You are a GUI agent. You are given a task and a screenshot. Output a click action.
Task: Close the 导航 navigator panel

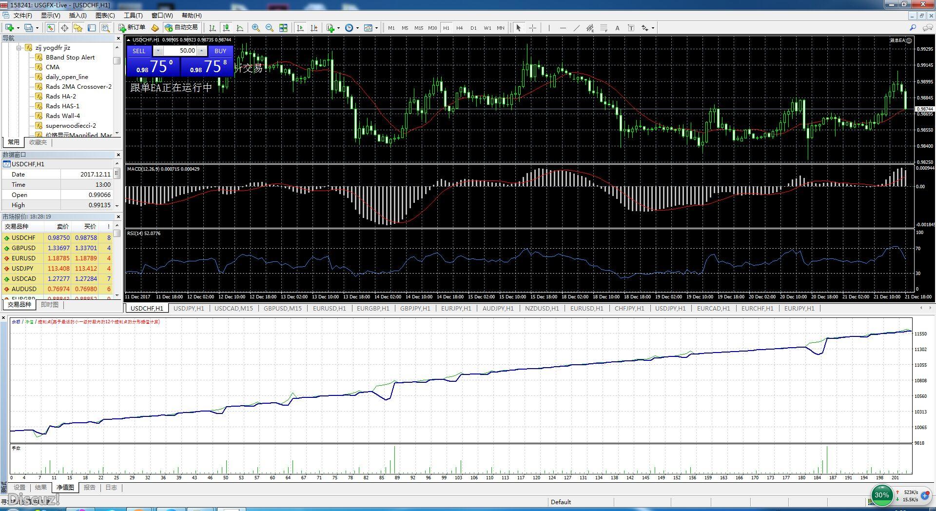click(x=118, y=38)
